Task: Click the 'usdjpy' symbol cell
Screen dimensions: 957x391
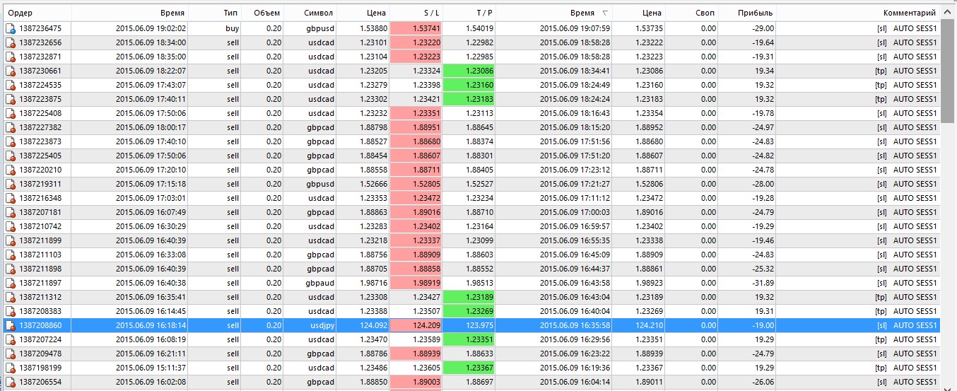Action: coord(321,326)
